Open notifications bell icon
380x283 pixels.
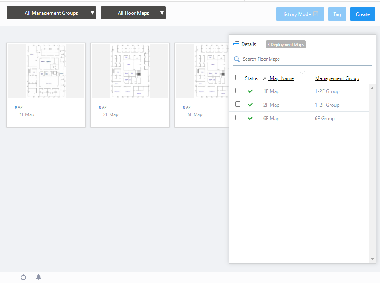[39, 277]
